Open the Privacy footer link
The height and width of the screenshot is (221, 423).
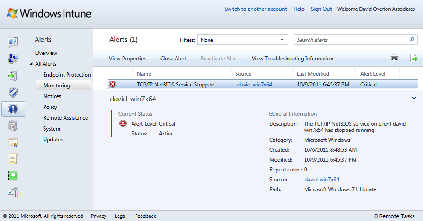point(99,216)
